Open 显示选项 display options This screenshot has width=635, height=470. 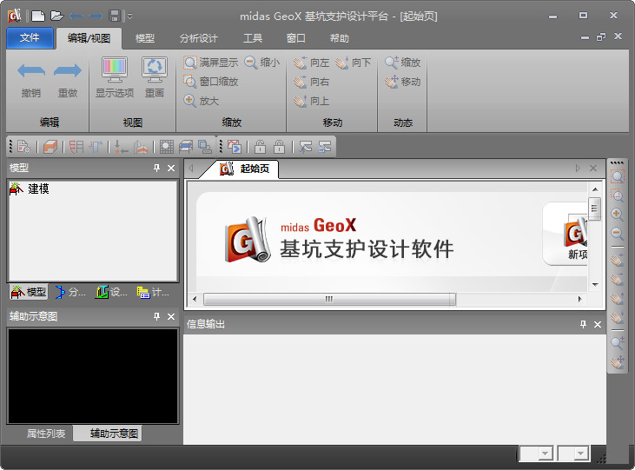pyautogui.click(x=115, y=78)
